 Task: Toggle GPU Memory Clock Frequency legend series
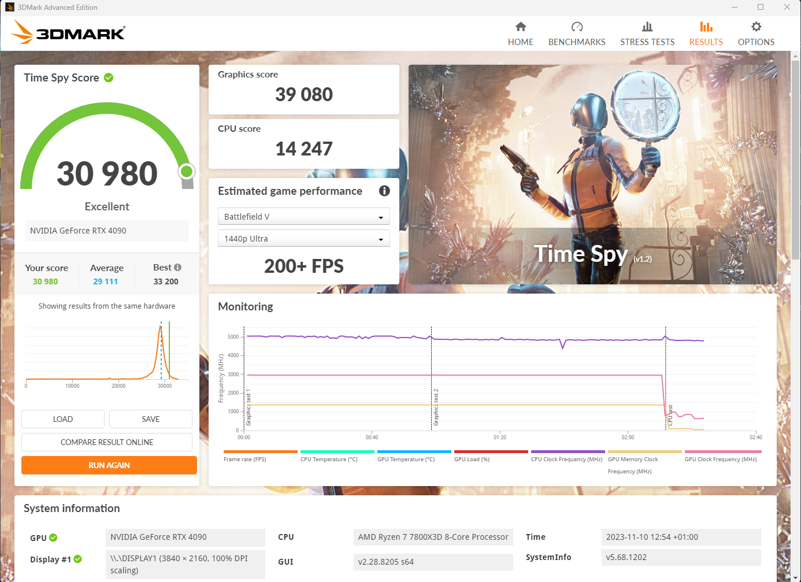644,462
